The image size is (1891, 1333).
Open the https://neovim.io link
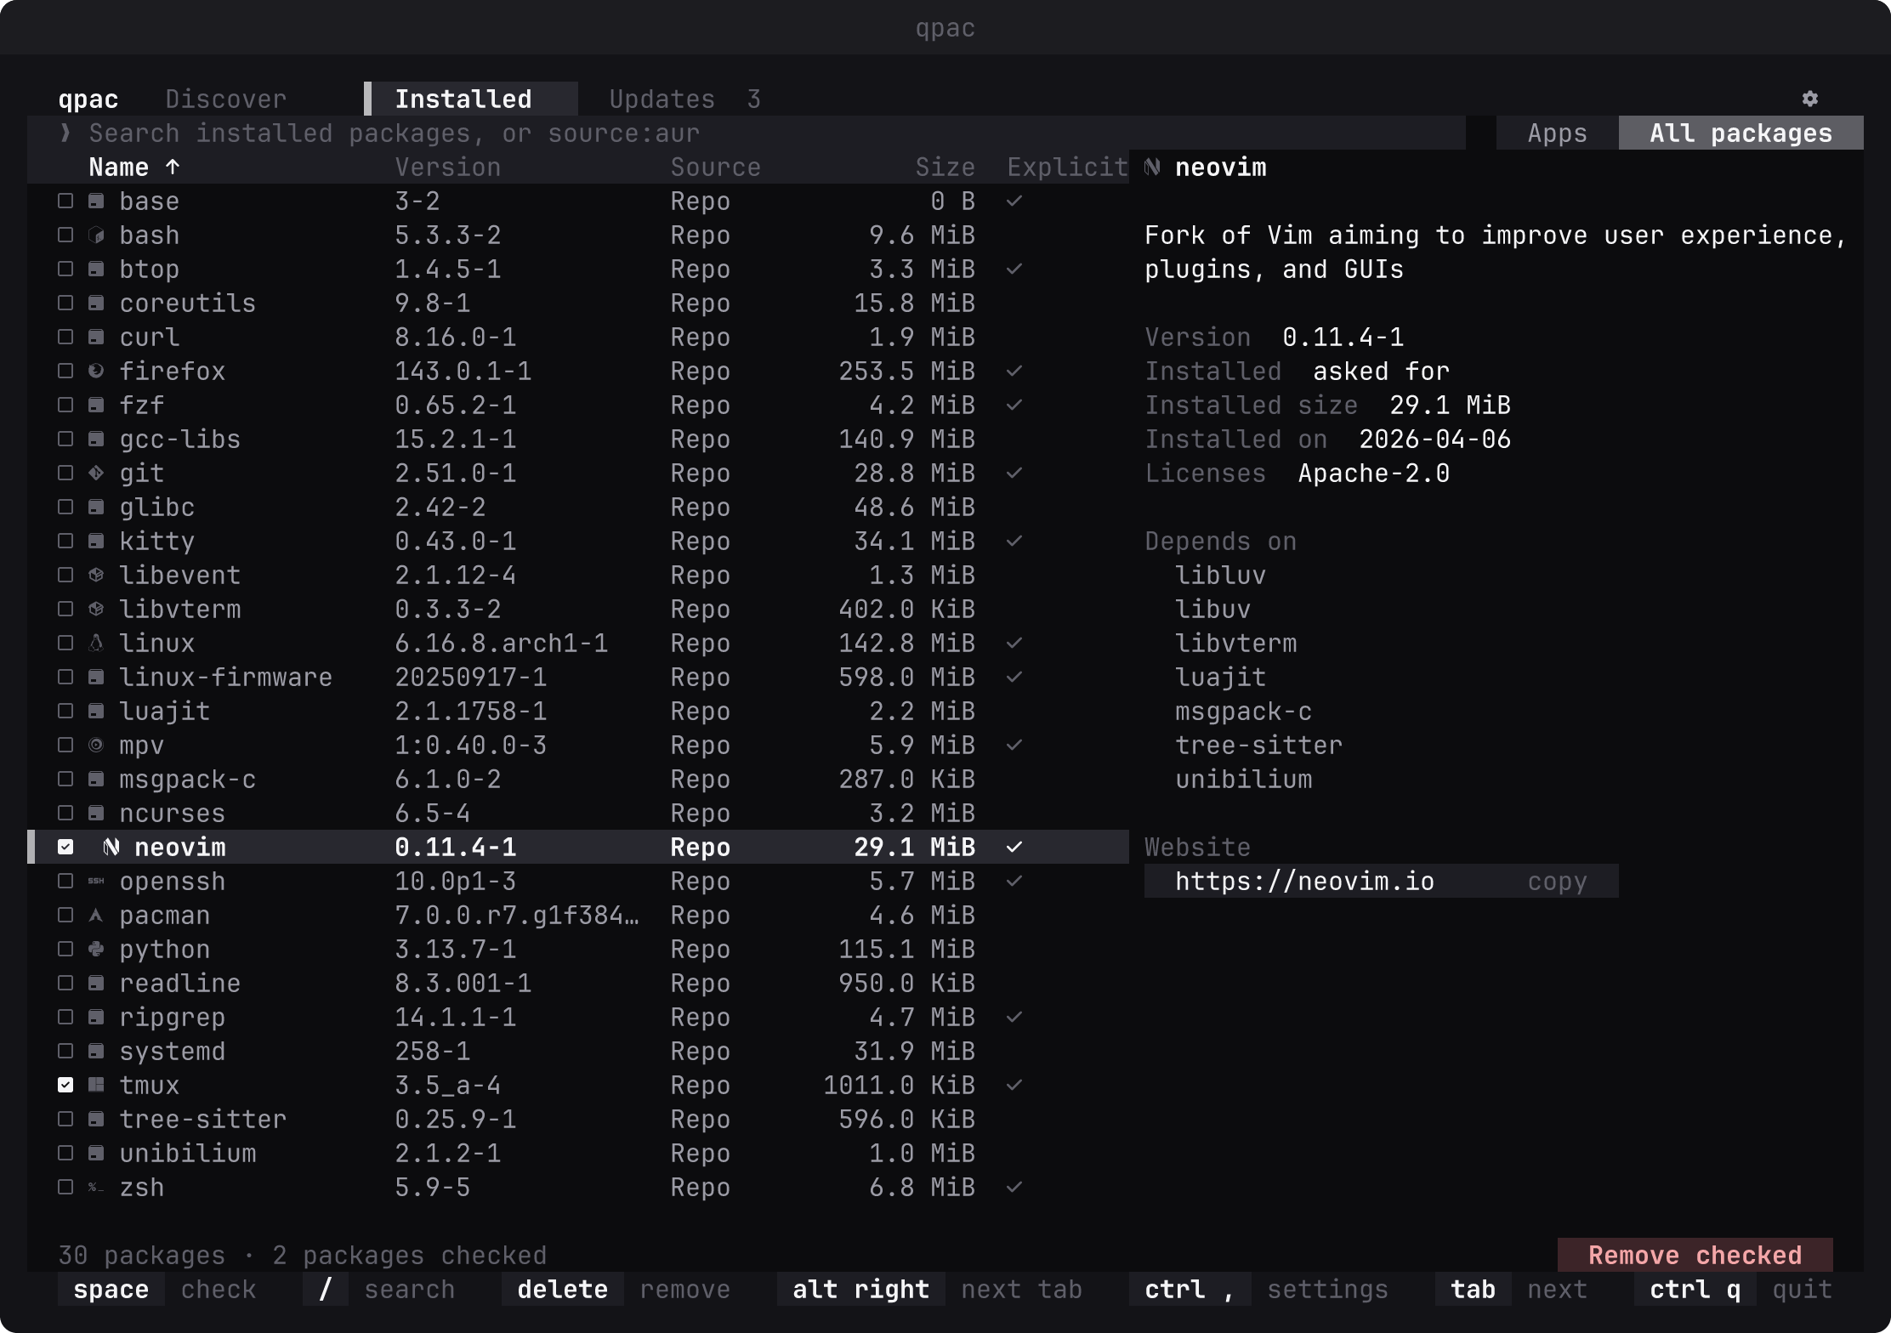coord(1305,881)
